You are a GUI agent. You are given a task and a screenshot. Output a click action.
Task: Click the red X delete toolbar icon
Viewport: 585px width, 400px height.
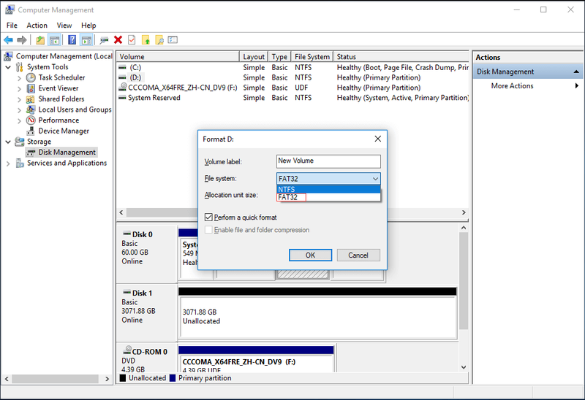[118, 40]
